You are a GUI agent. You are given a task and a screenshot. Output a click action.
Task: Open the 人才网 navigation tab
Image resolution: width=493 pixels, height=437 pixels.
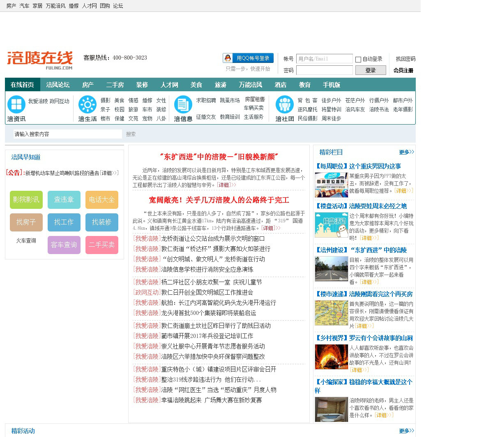[x=169, y=85]
